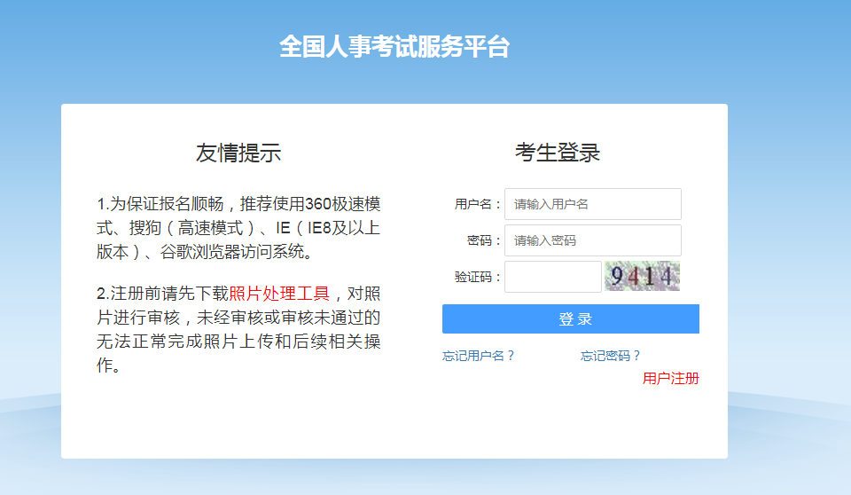Screen dimensions: 851x495
Task: Click the 用户名： field label
Action: tap(478, 204)
